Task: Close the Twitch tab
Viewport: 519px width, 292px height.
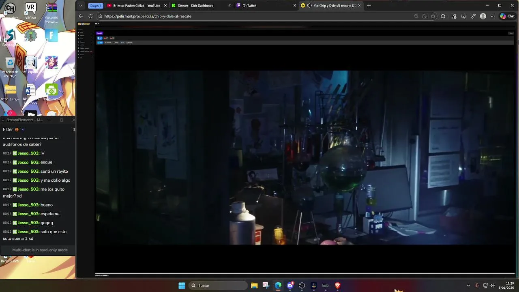Action: [295, 6]
